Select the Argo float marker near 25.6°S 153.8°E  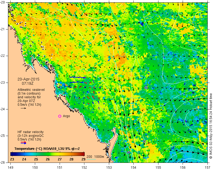pyautogui.click(x=129, y=152)
